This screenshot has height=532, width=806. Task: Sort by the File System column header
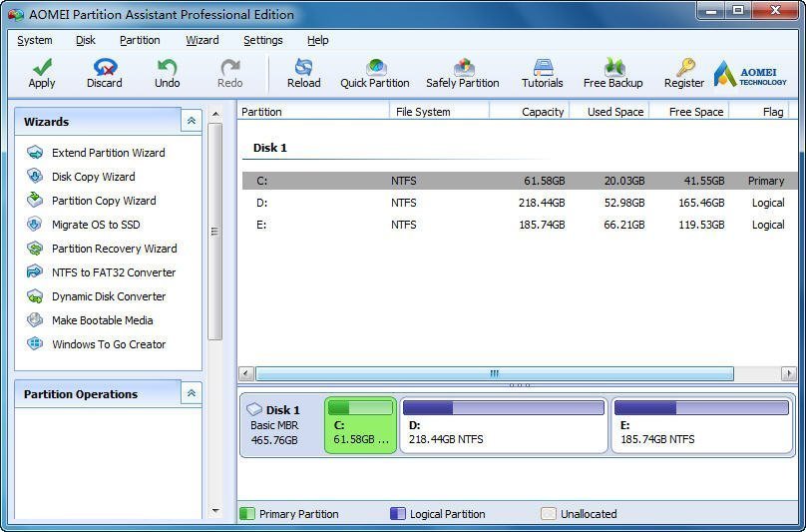(x=439, y=112)
